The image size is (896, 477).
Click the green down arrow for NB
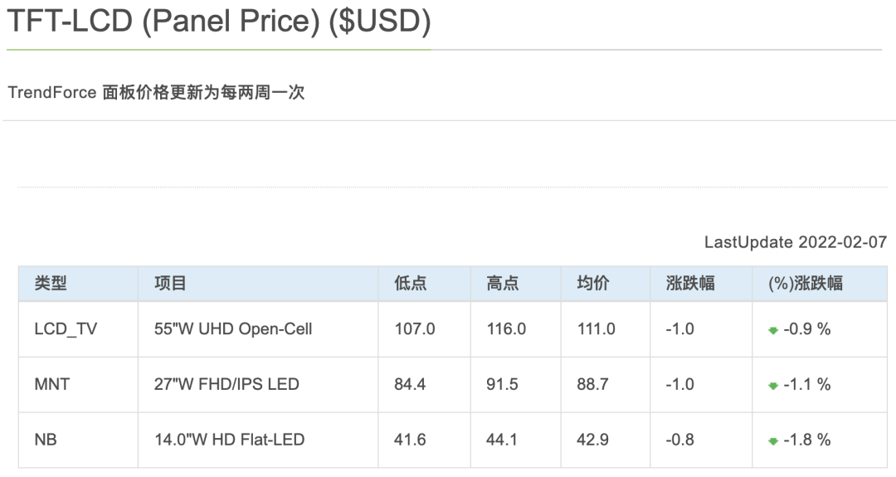pyautogui.click(x=773, y=441)
